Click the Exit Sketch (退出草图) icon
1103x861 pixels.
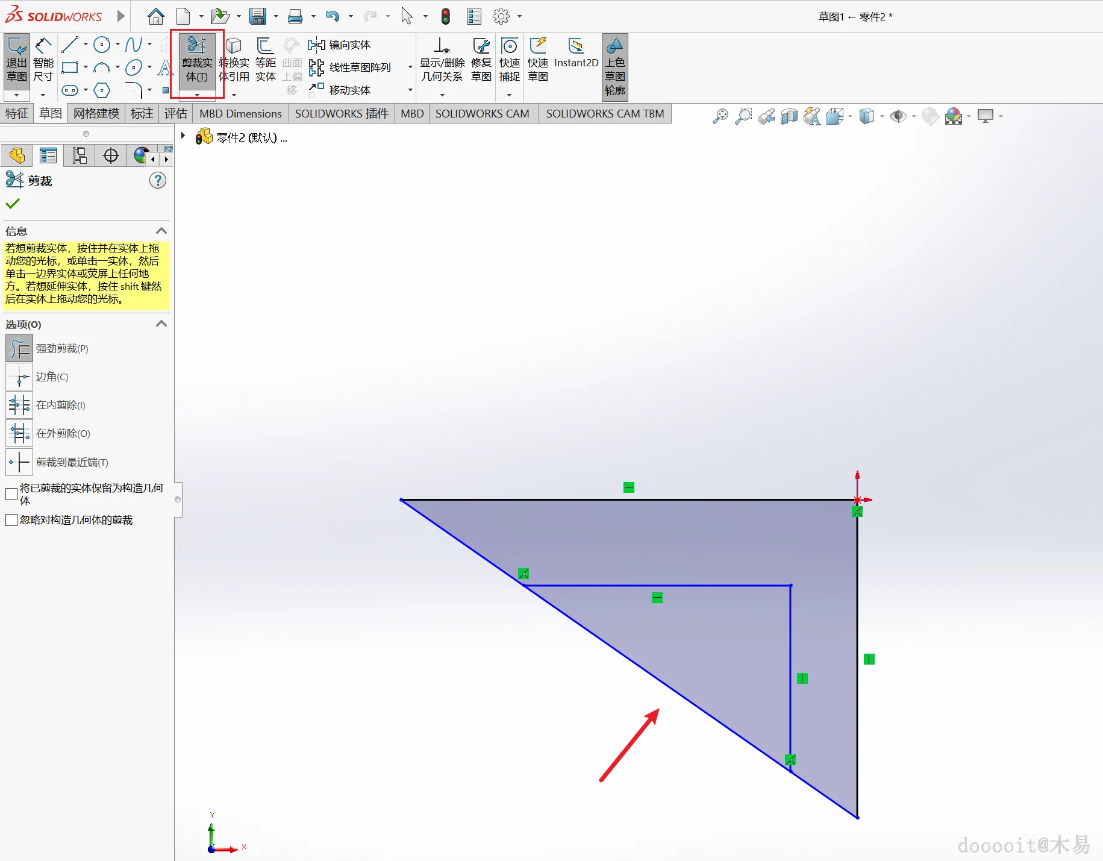coord(17,60)
